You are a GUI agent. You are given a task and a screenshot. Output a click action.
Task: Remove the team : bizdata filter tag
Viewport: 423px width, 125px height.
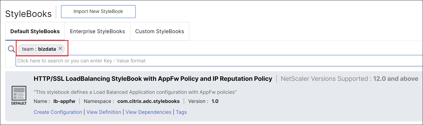click(60, 49)
